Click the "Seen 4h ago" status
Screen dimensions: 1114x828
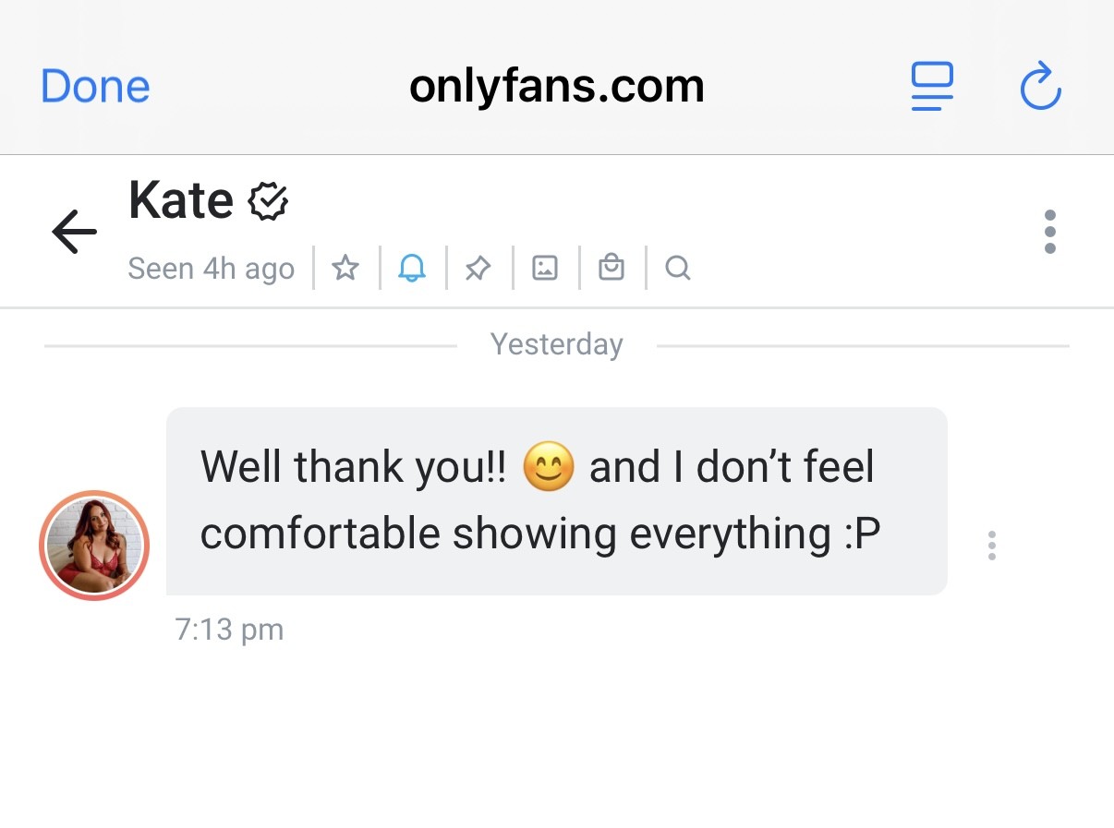211,269
